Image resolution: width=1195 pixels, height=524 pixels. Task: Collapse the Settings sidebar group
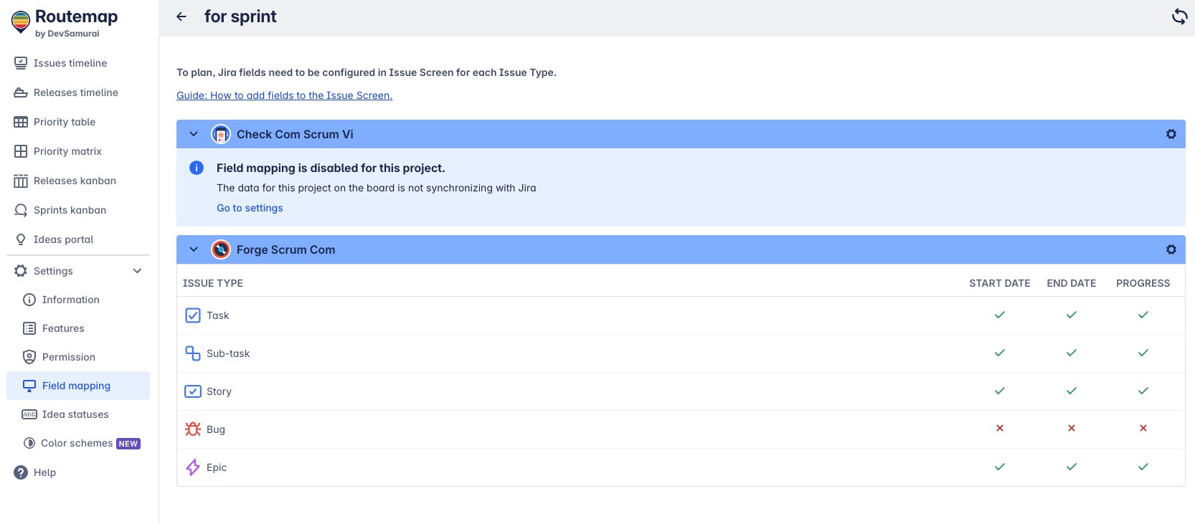coord(137,271)
